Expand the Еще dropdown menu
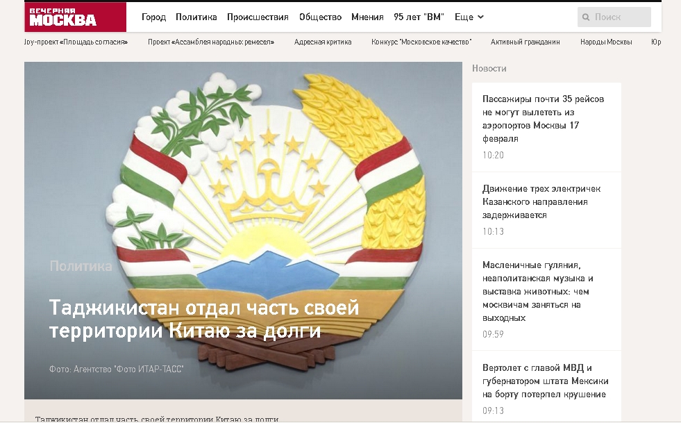Viewport: 681px width, 423px height. pos(469,17)
